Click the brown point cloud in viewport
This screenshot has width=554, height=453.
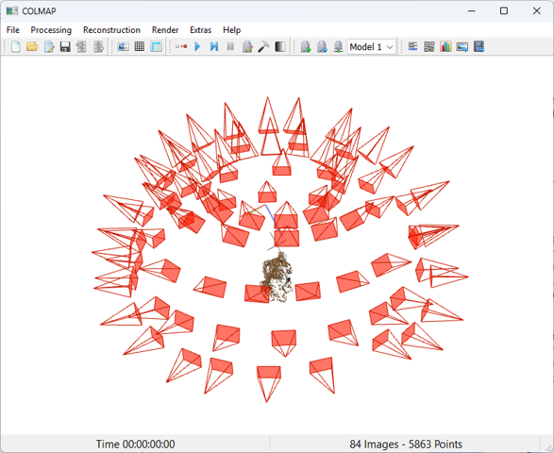[x=277, y=277]
